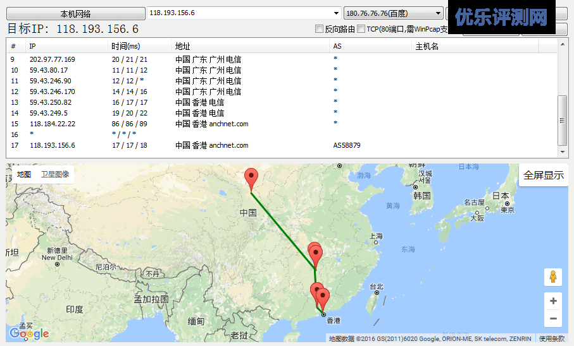574x346 pixels.
Task: Select hop row with IP 59.43.250.82
Action: click(x=281, y=102)
